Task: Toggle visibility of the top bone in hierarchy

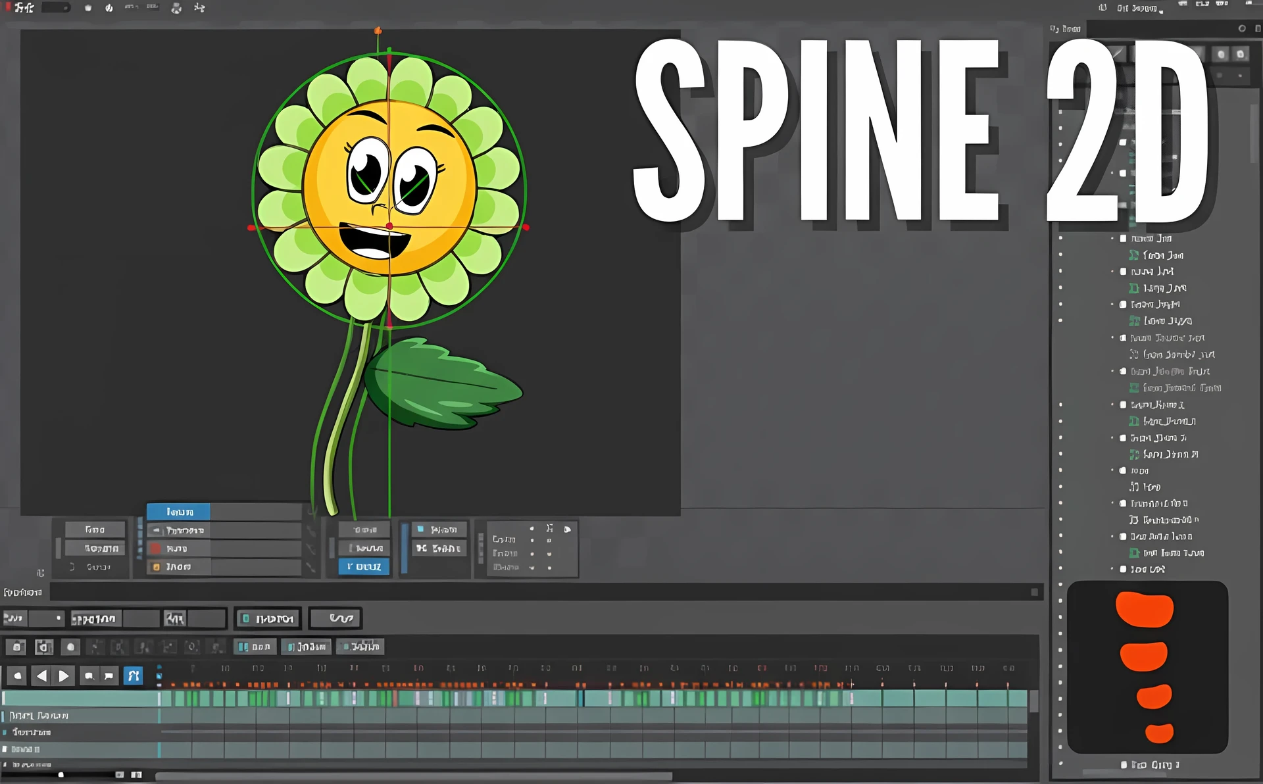Action: coord(1124,238)
